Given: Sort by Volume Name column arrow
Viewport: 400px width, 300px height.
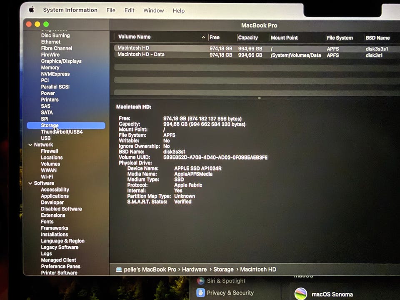Looking at the screenshot, I should click(x=203, y=37).
